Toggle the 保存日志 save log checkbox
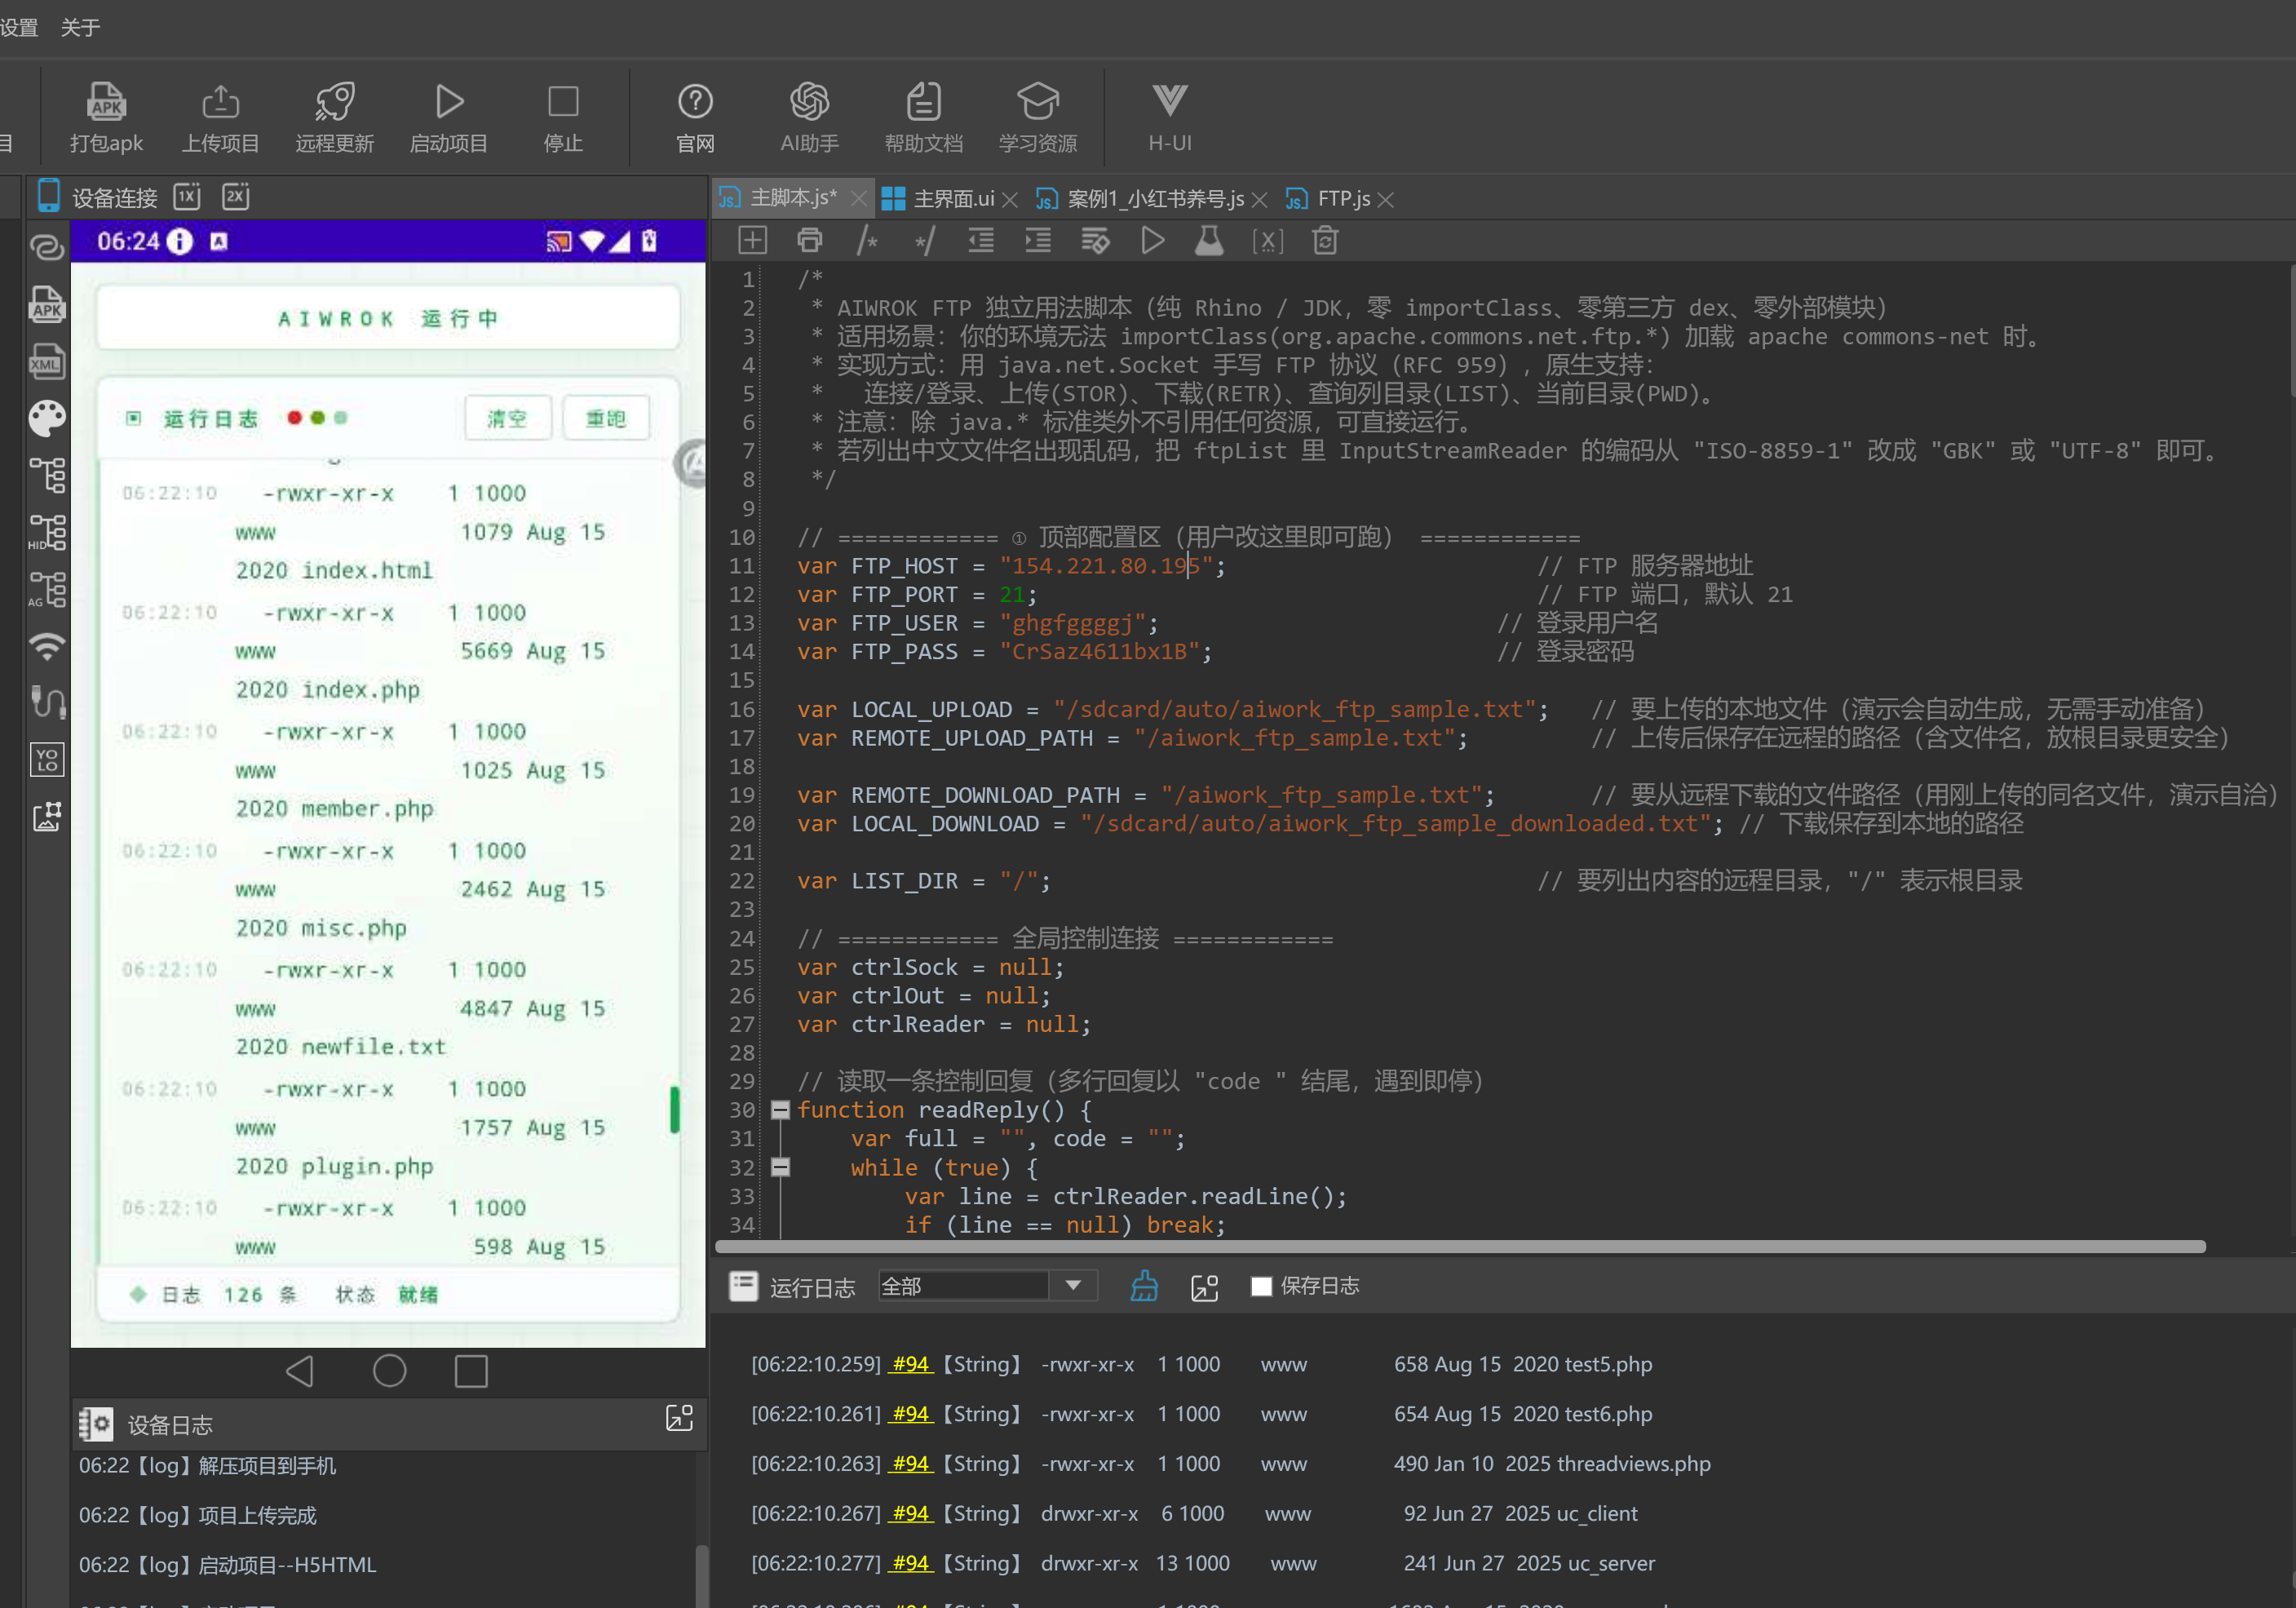 click(x=1261, y=1286)
